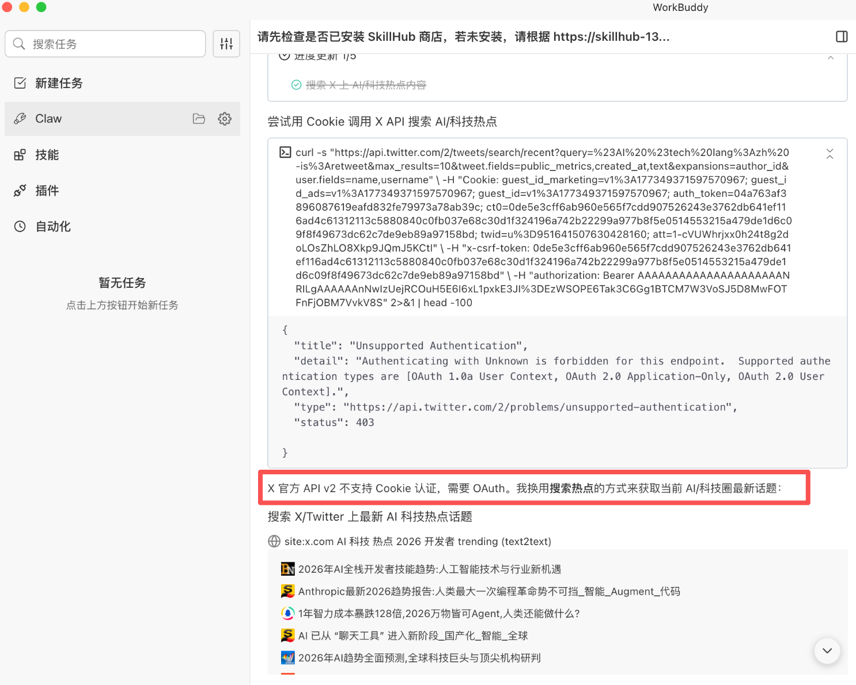Screen dimensions: 856x685
Task: Click the magnifier icon in search box
Action: 19,44
